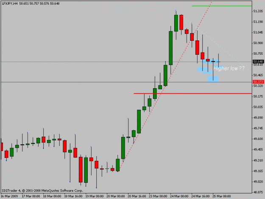This screenshot has width=265, height=199.
Task: Select the 'Higher low ??' text annotation
Action: pyautogui.click(x=229, y=68)
